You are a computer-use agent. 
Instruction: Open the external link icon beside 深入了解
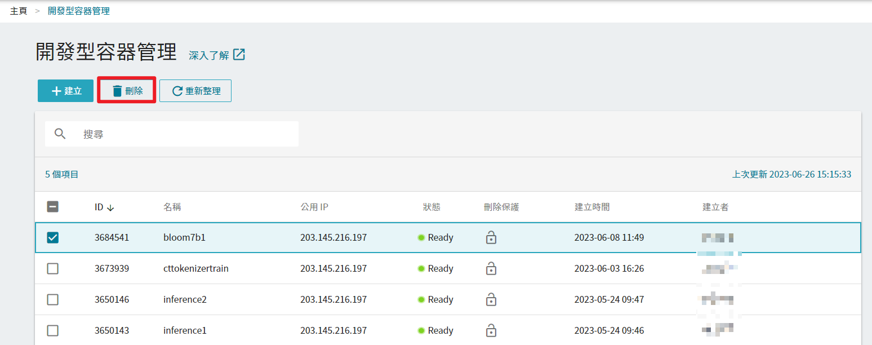[239, 55]
